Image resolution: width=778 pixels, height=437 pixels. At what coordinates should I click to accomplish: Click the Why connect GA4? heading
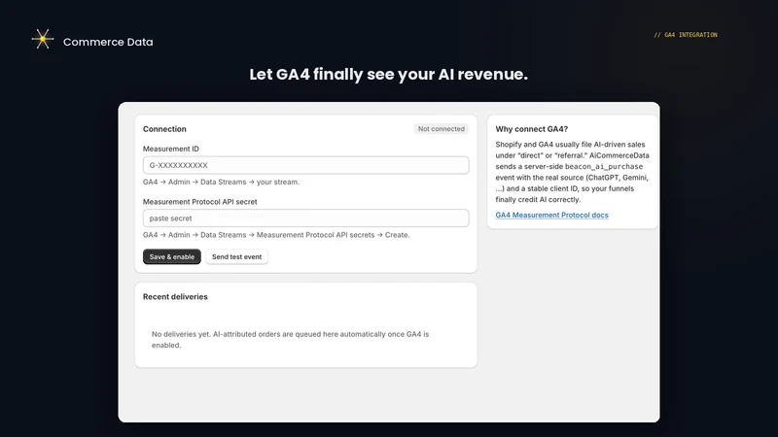[531, 129]
